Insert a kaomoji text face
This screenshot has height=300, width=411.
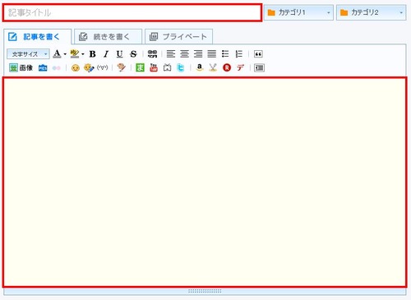103,67
